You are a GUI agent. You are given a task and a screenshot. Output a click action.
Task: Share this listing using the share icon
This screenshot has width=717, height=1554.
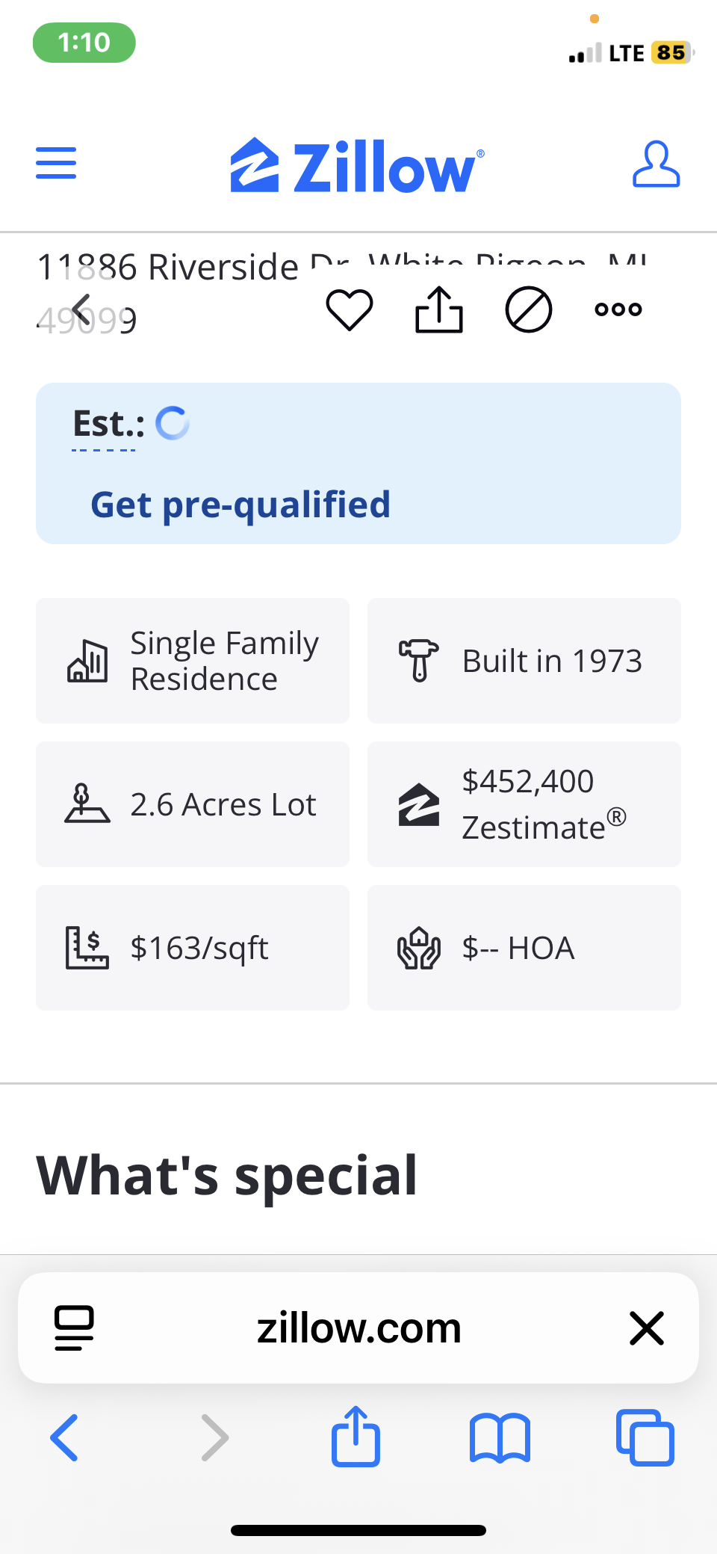[439, 309]
